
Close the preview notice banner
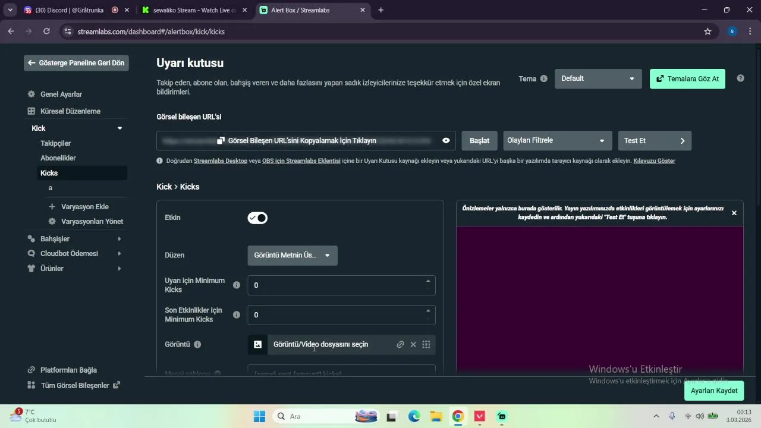[x=734, y=213]
